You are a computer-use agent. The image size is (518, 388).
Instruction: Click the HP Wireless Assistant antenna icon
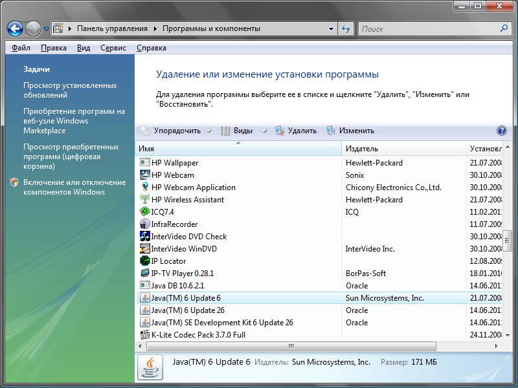[145, 199]
